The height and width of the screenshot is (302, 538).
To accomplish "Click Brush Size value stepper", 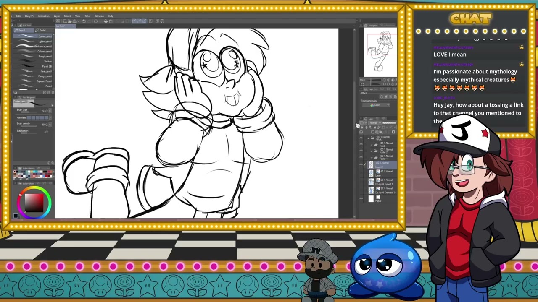I will pos(47,111).
